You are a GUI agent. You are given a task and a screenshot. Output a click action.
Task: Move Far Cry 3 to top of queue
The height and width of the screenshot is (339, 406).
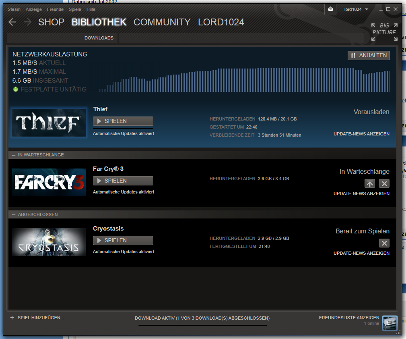pos(370,184)
